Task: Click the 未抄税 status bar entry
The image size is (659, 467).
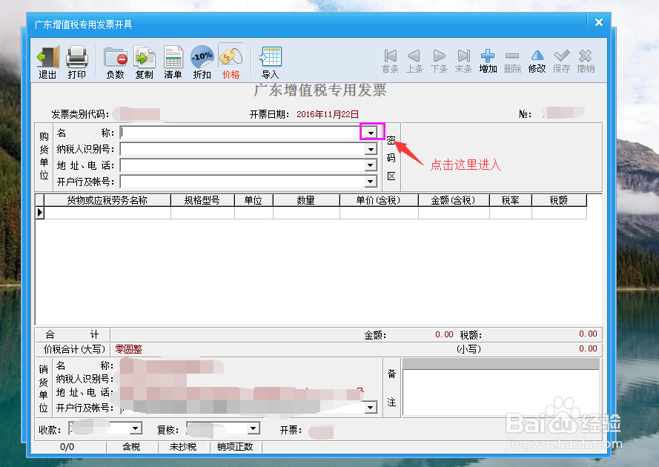Action: click(x=183, y=447)
